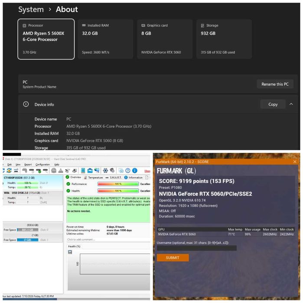Screen dimensions: 303x303
Task: Close the FurMark score window
Action: click(295, 162)
